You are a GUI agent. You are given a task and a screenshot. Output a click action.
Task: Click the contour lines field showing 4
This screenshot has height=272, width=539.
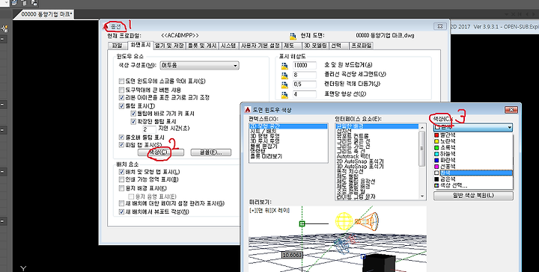click(x=304, y=94)
